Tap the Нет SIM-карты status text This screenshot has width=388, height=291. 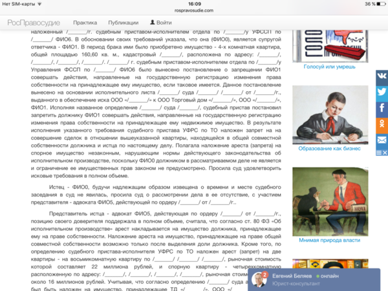click(18, 4)
